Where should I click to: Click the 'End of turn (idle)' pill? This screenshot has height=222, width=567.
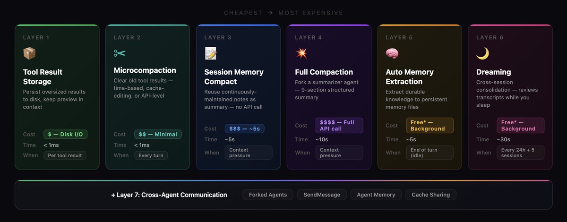tap(430, 153)
